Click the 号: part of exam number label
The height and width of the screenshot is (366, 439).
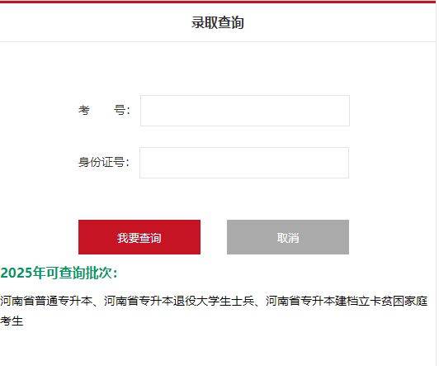click(x=122, y=110)
